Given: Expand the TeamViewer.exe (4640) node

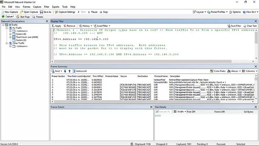Looking at the screenshot, I should [10, 37].
